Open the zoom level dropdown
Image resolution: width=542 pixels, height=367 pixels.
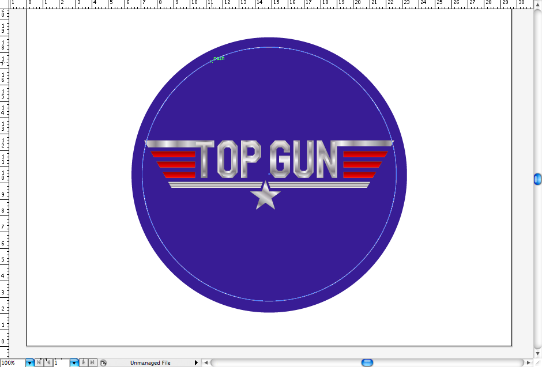[x=30, y=363]
